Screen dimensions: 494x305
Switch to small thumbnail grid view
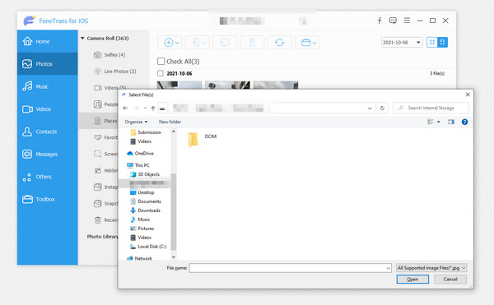(432, 42)
